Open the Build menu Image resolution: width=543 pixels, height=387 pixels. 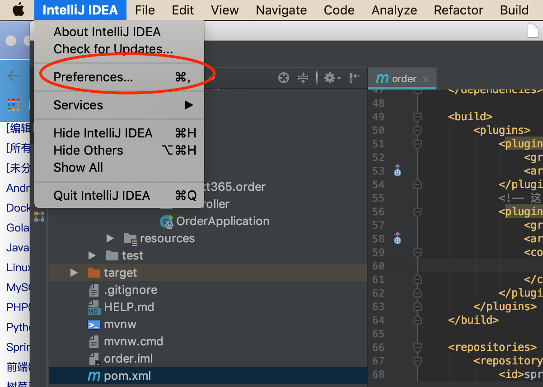pos(515,10)
